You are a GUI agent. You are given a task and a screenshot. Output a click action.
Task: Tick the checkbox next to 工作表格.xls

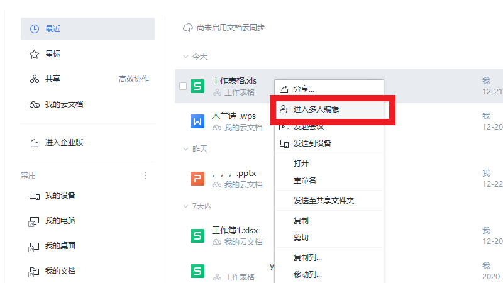[183, 86]
